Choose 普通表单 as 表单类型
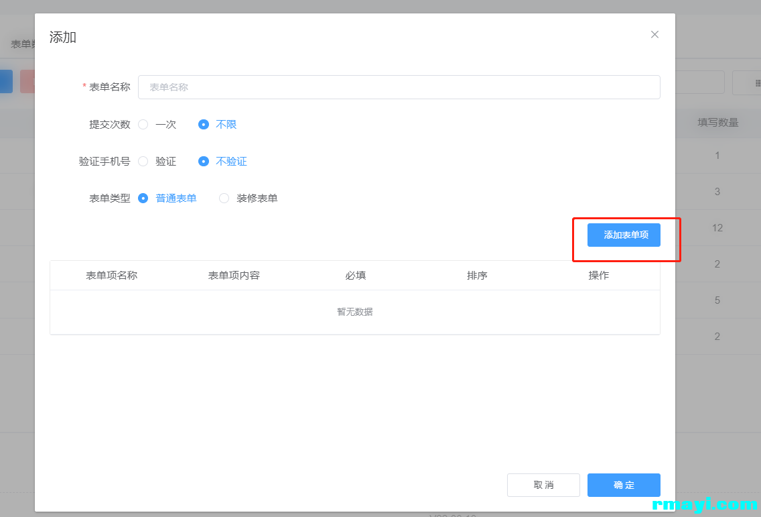This screenshot has width=761, height=517. (167, 198)
